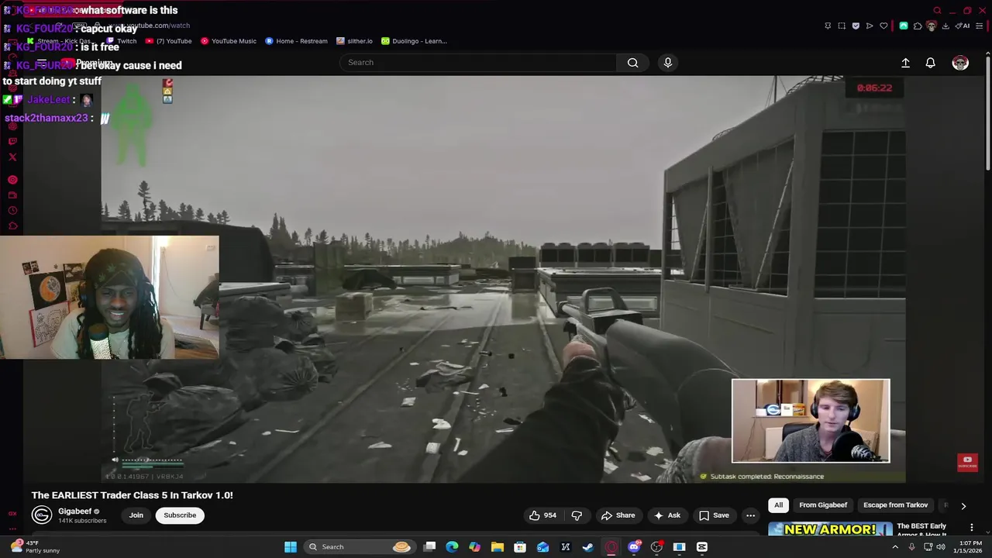
Task: Click the Subscribe button
Action: point(180,515)
